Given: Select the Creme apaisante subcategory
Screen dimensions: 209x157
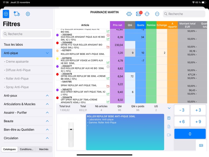Looking at the screenshot, I should pos(27,61).
